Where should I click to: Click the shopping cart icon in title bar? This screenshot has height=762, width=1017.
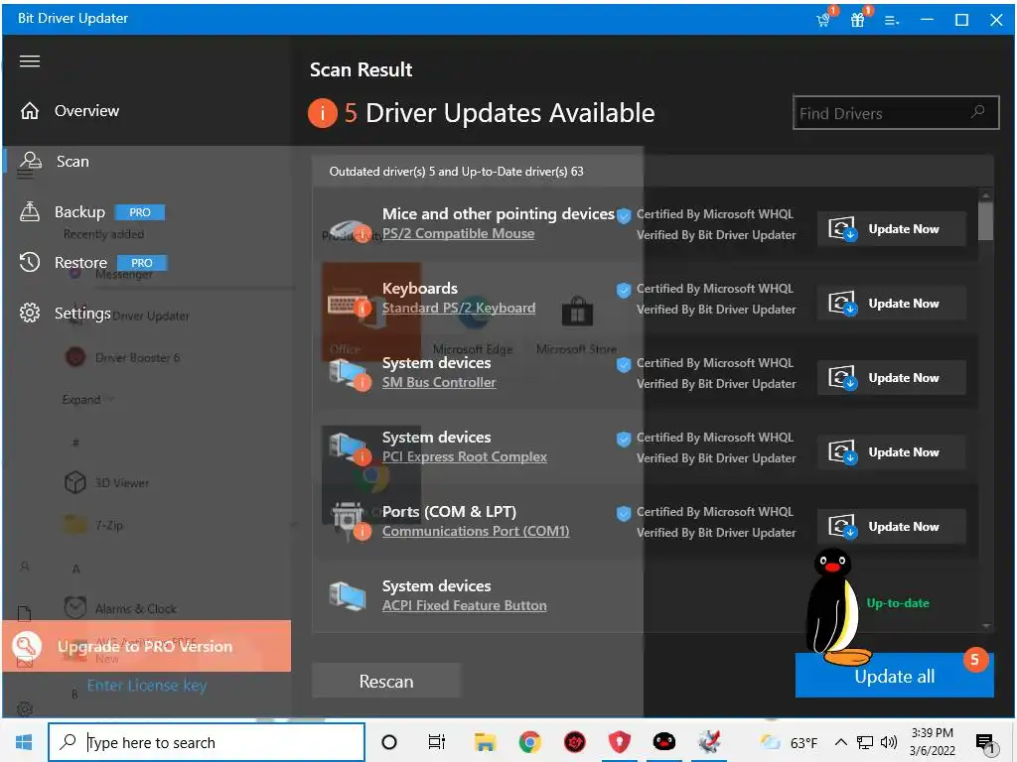point(824,19)
